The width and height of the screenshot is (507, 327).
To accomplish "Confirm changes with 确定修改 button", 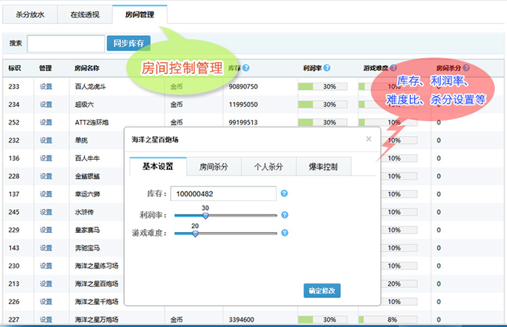I will point(322,291).
